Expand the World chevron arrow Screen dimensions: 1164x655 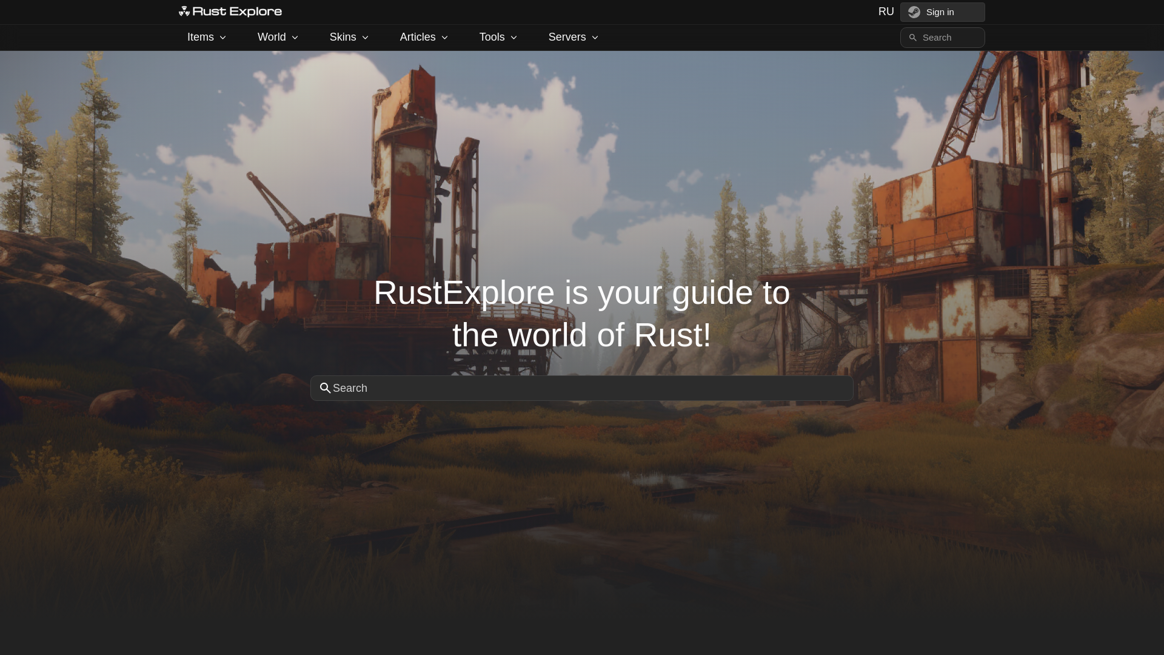pyautogui.click(x=295, y=38)
